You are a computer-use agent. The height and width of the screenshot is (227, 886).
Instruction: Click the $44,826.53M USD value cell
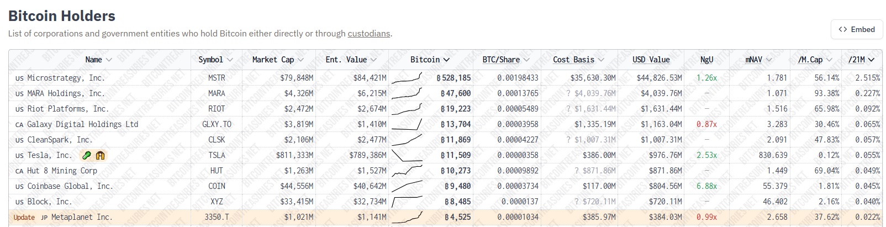tap(659, 78)
